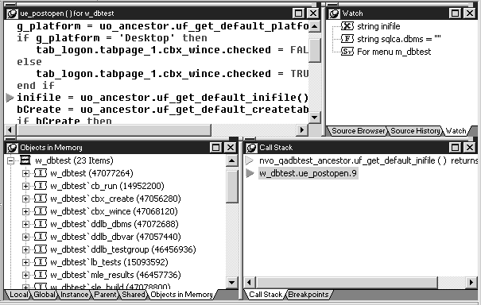Expand the w_dbtest`cbx_create node

25,199
